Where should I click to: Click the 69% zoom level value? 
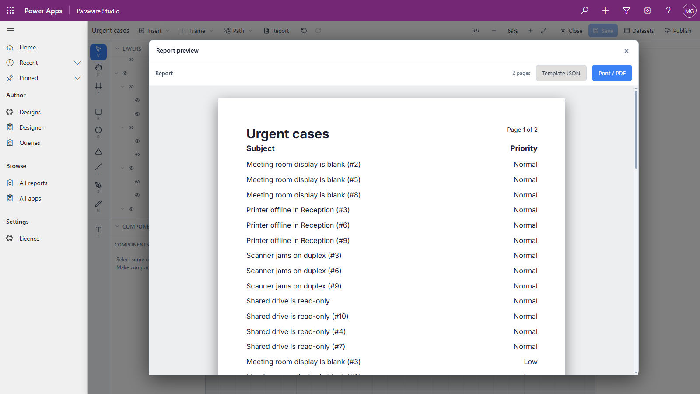pos(512,31)
